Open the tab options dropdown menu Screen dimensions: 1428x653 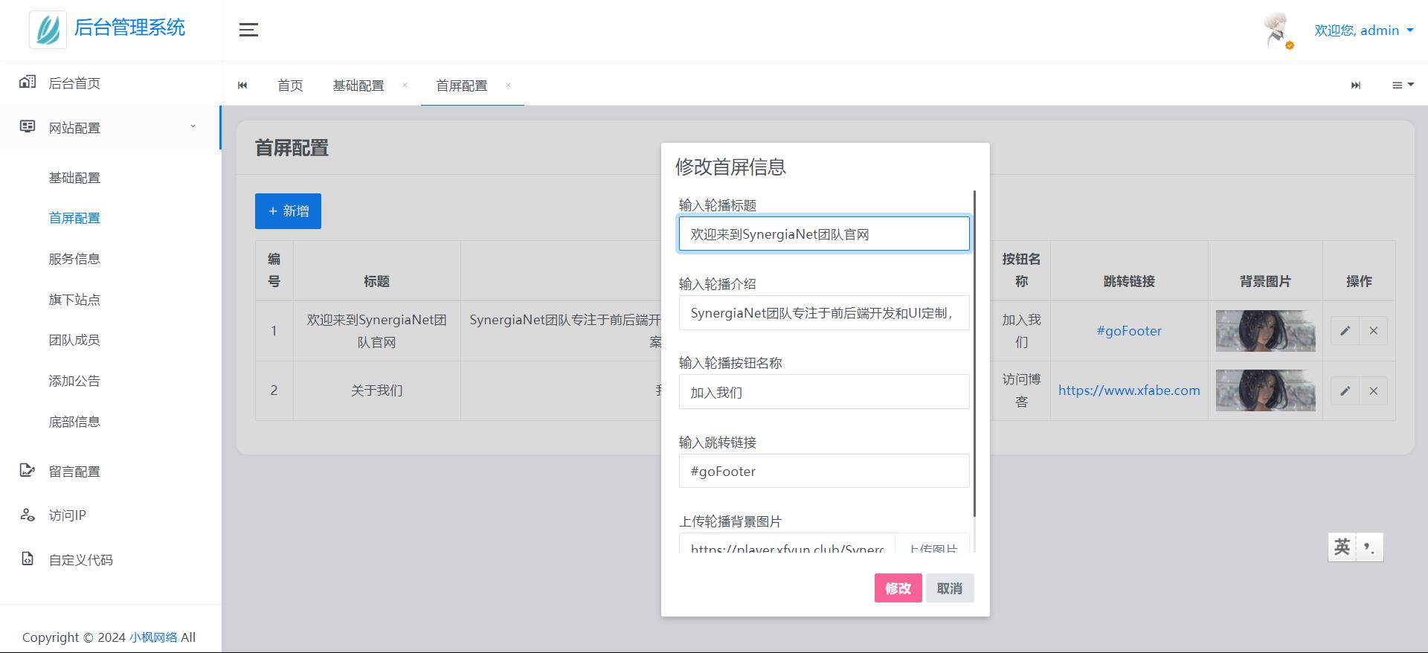1402,86
